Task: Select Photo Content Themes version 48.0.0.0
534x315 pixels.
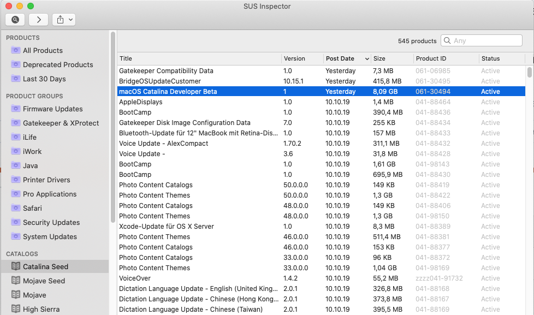Action: pyautogui.click(x=321, y=216)
